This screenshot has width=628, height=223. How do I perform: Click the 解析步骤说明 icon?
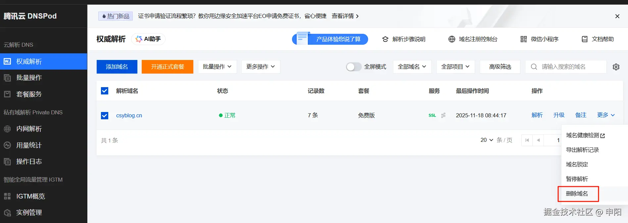point(385,39)
